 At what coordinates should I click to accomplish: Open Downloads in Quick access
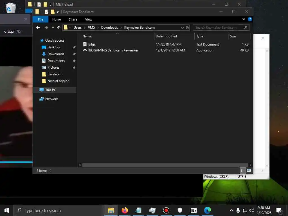click(x=56, y=54)
